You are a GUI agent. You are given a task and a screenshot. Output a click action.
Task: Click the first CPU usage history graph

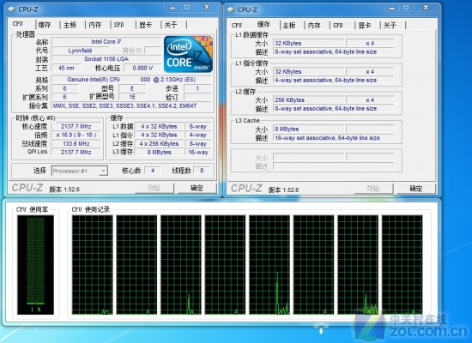[92, 265]
